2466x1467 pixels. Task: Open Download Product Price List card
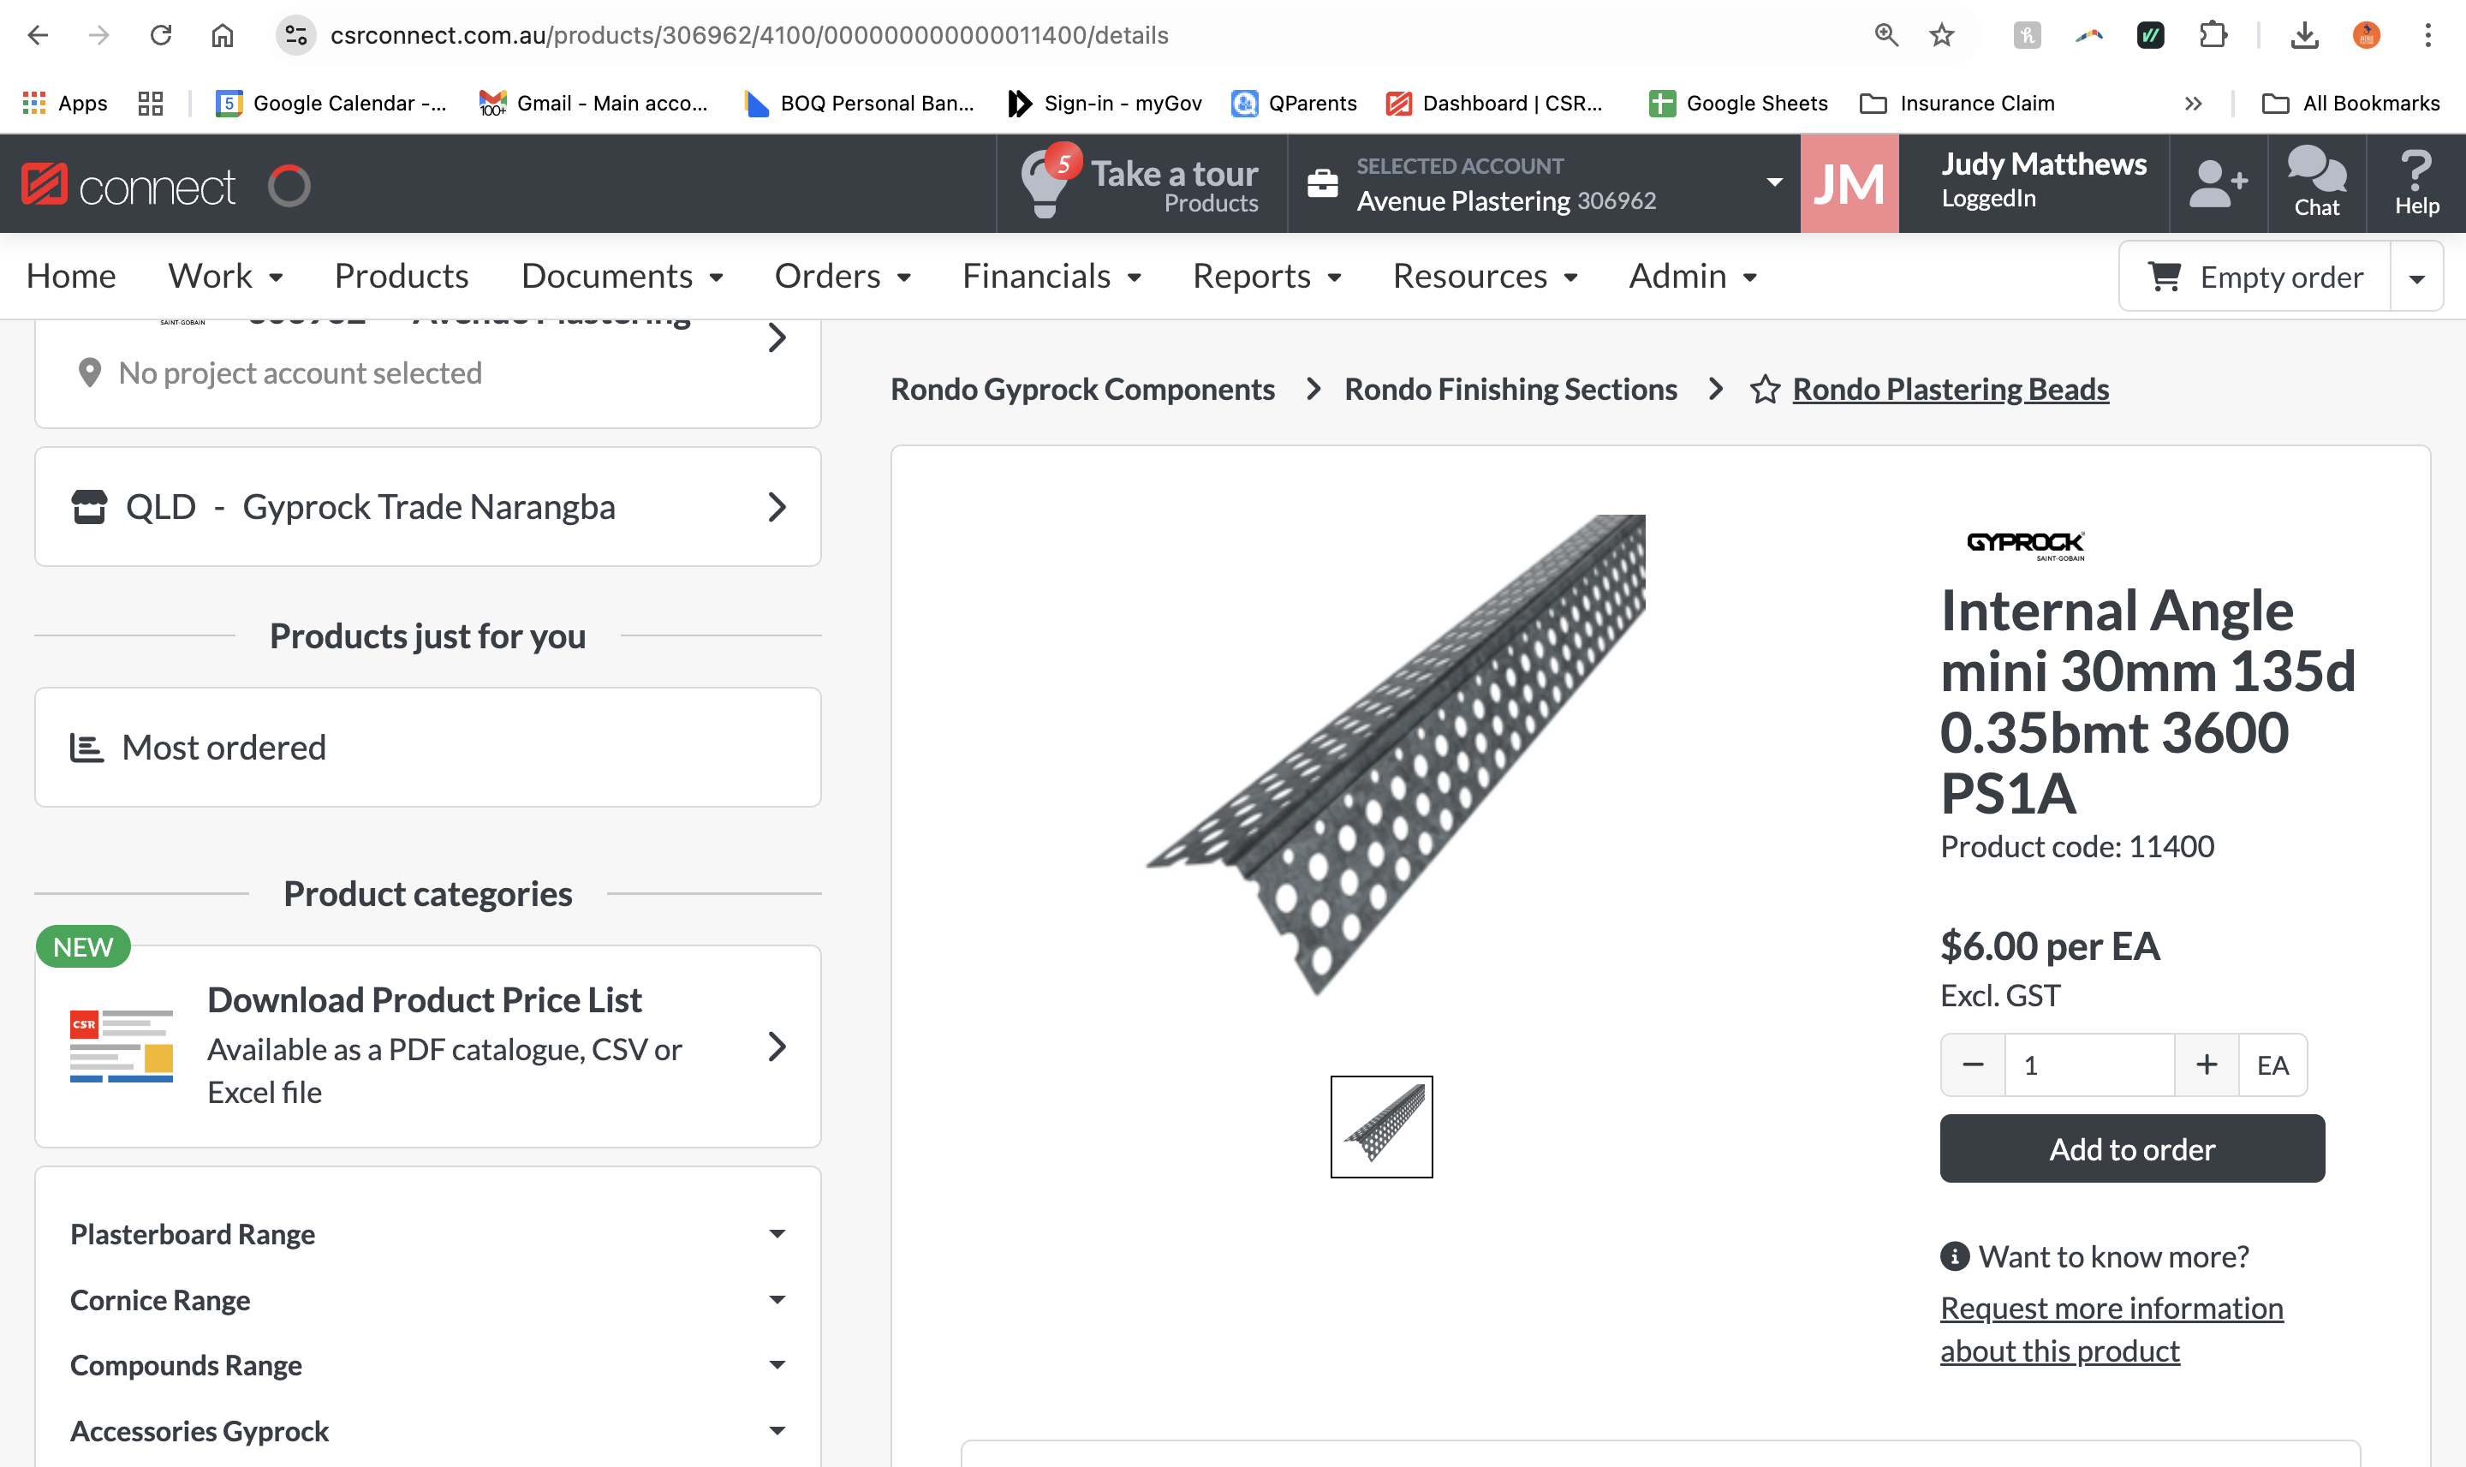[x=428, y=1046]
